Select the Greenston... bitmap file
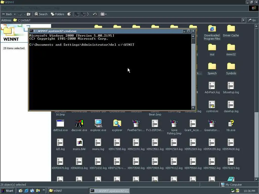 point(212,126)
